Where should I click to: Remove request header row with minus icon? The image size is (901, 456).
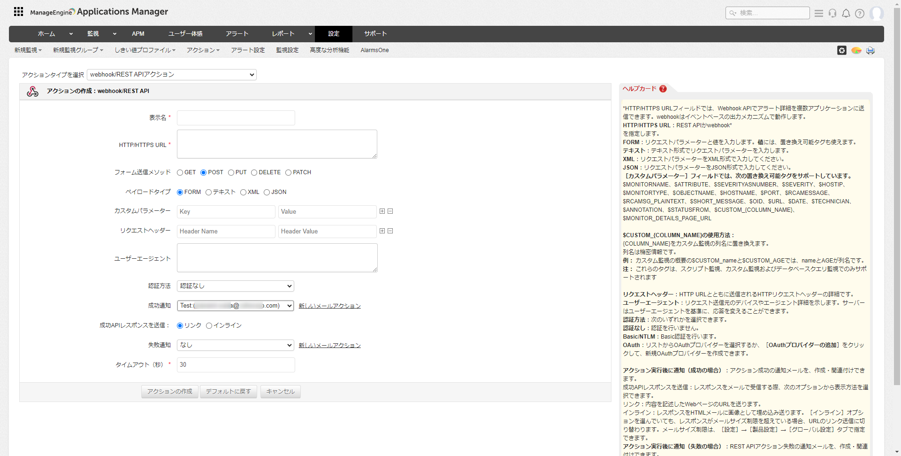tap(390, 231)
